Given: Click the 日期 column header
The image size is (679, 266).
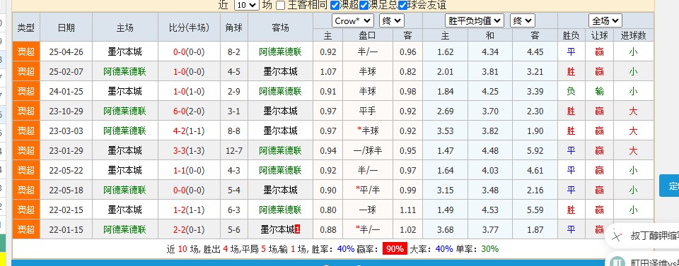Looking at the screenshot, I should tap(66, 28).
